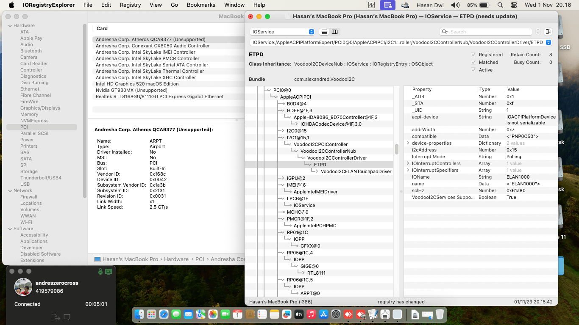Open the AnyDesk chat bubble icon
This screenshot has width=579, height=325.
click(67, 317)
